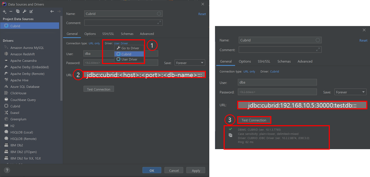Click copy icon beside connection test results

(x=230, y=135)
